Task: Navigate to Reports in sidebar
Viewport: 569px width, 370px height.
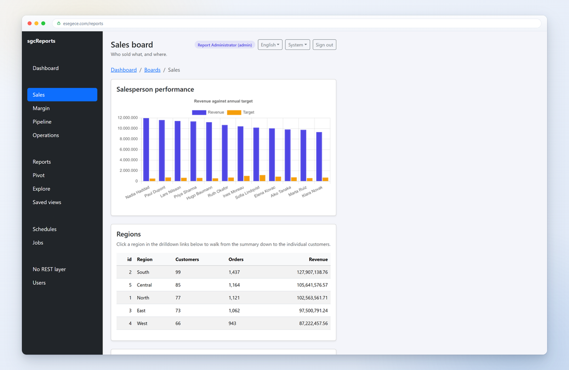Action: [x=41, y=162]
